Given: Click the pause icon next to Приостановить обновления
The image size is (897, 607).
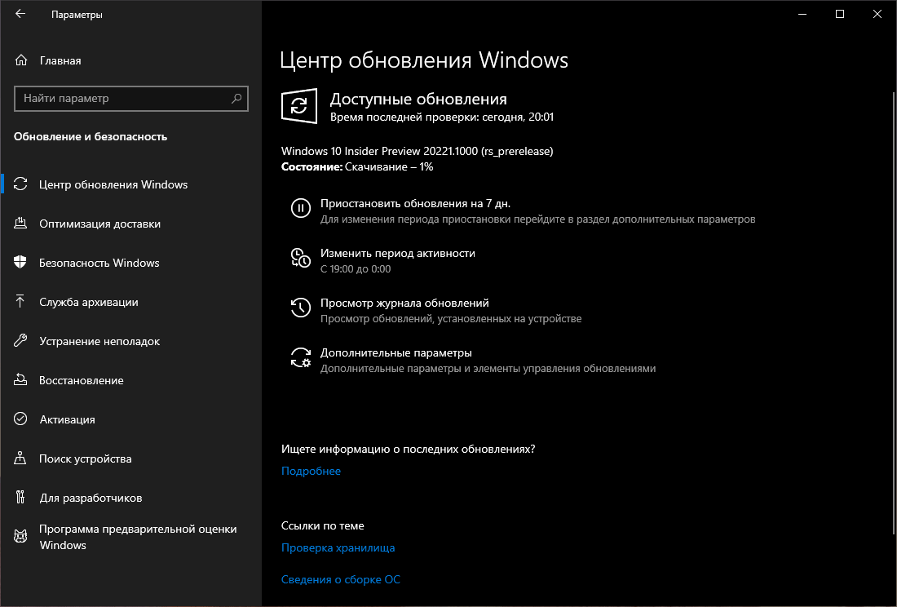Looking at the screenshot, I should [301, 209].
